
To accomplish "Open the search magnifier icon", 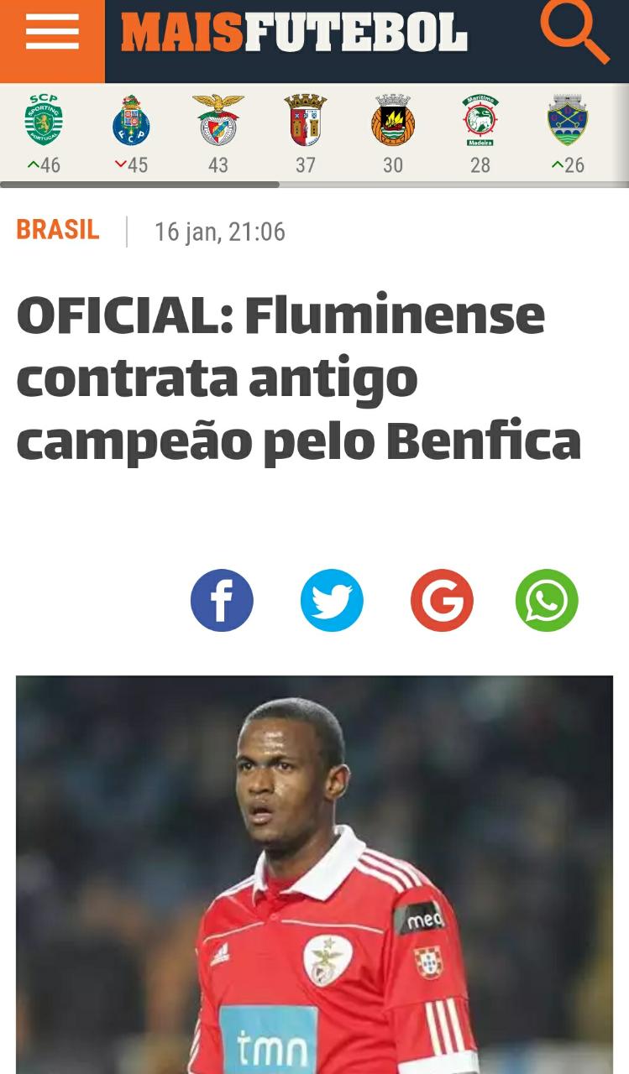I will 575,33.
